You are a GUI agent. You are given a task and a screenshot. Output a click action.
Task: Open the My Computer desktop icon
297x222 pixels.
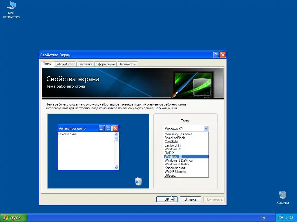[11, 10]
